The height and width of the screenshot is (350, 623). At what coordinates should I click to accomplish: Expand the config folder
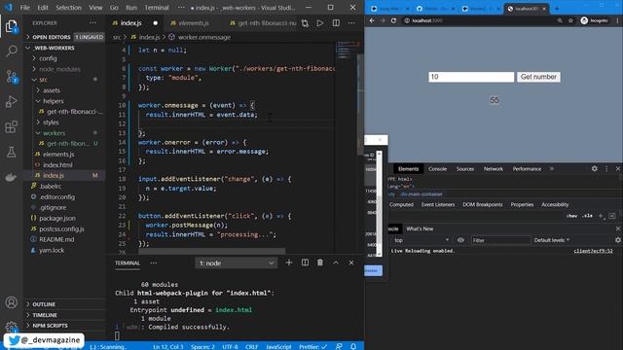pyautogui.click(x=48, y=58)
